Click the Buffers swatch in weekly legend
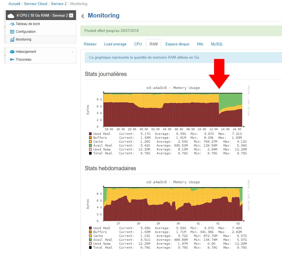 (90, 232)
